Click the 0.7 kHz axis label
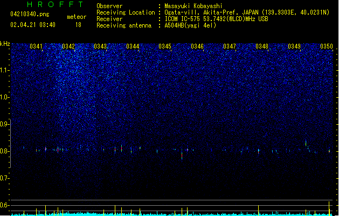This screenshot has width=339, height=216. [x=4, y=178]
